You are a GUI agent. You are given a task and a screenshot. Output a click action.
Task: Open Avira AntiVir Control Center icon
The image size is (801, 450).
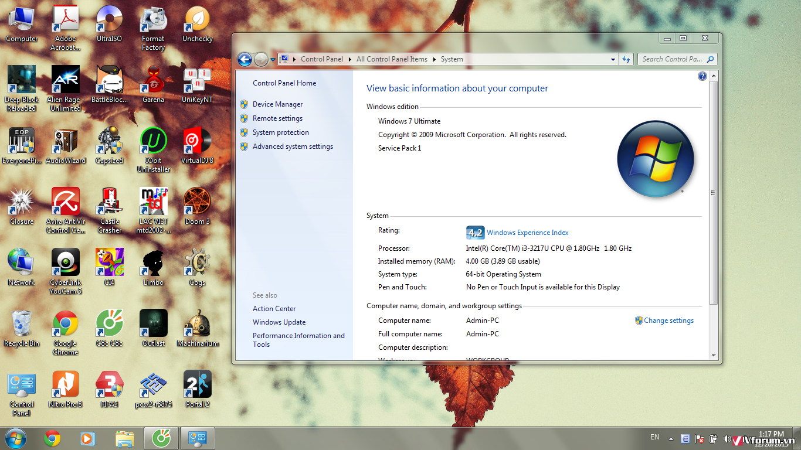tap(66, 210)
